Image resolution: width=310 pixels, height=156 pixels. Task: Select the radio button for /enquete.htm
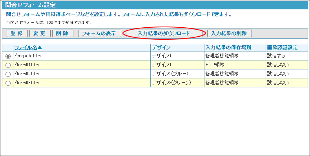(x=8, y=56)
